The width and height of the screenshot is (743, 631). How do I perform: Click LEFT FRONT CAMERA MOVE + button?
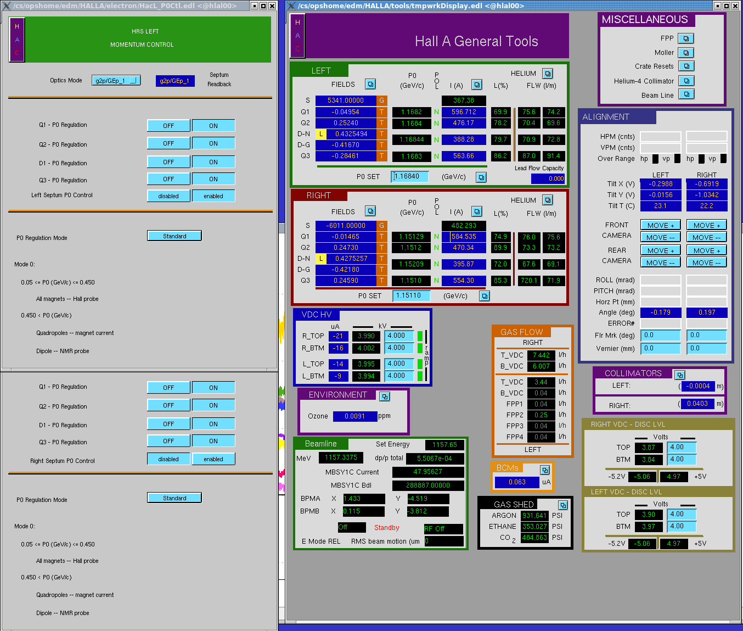661,225
